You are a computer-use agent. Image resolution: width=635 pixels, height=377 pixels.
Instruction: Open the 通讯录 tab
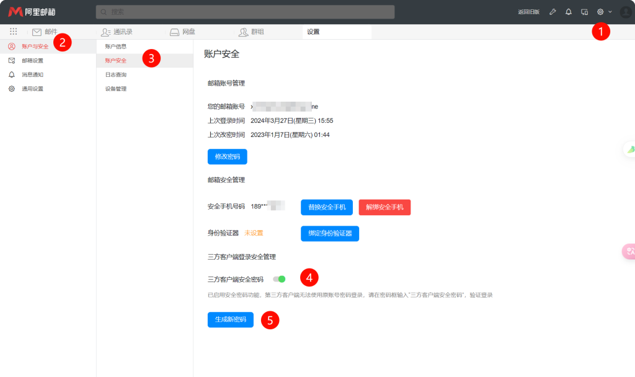pyautogui.click(x=117, y=32)
